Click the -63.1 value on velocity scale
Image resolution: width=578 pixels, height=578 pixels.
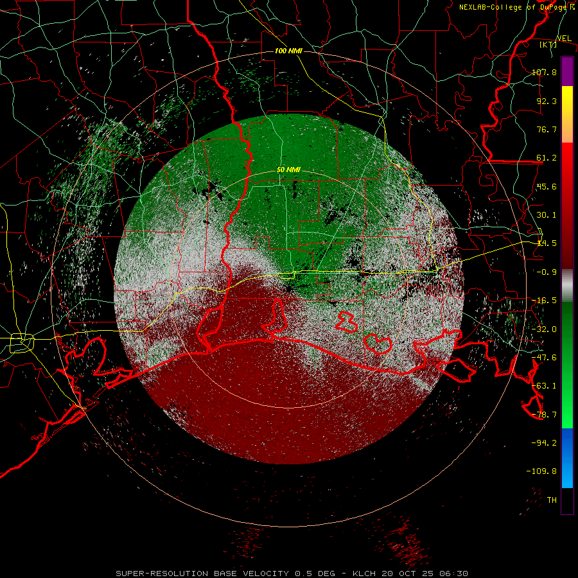pyautogui.click(x=544, y=386)
